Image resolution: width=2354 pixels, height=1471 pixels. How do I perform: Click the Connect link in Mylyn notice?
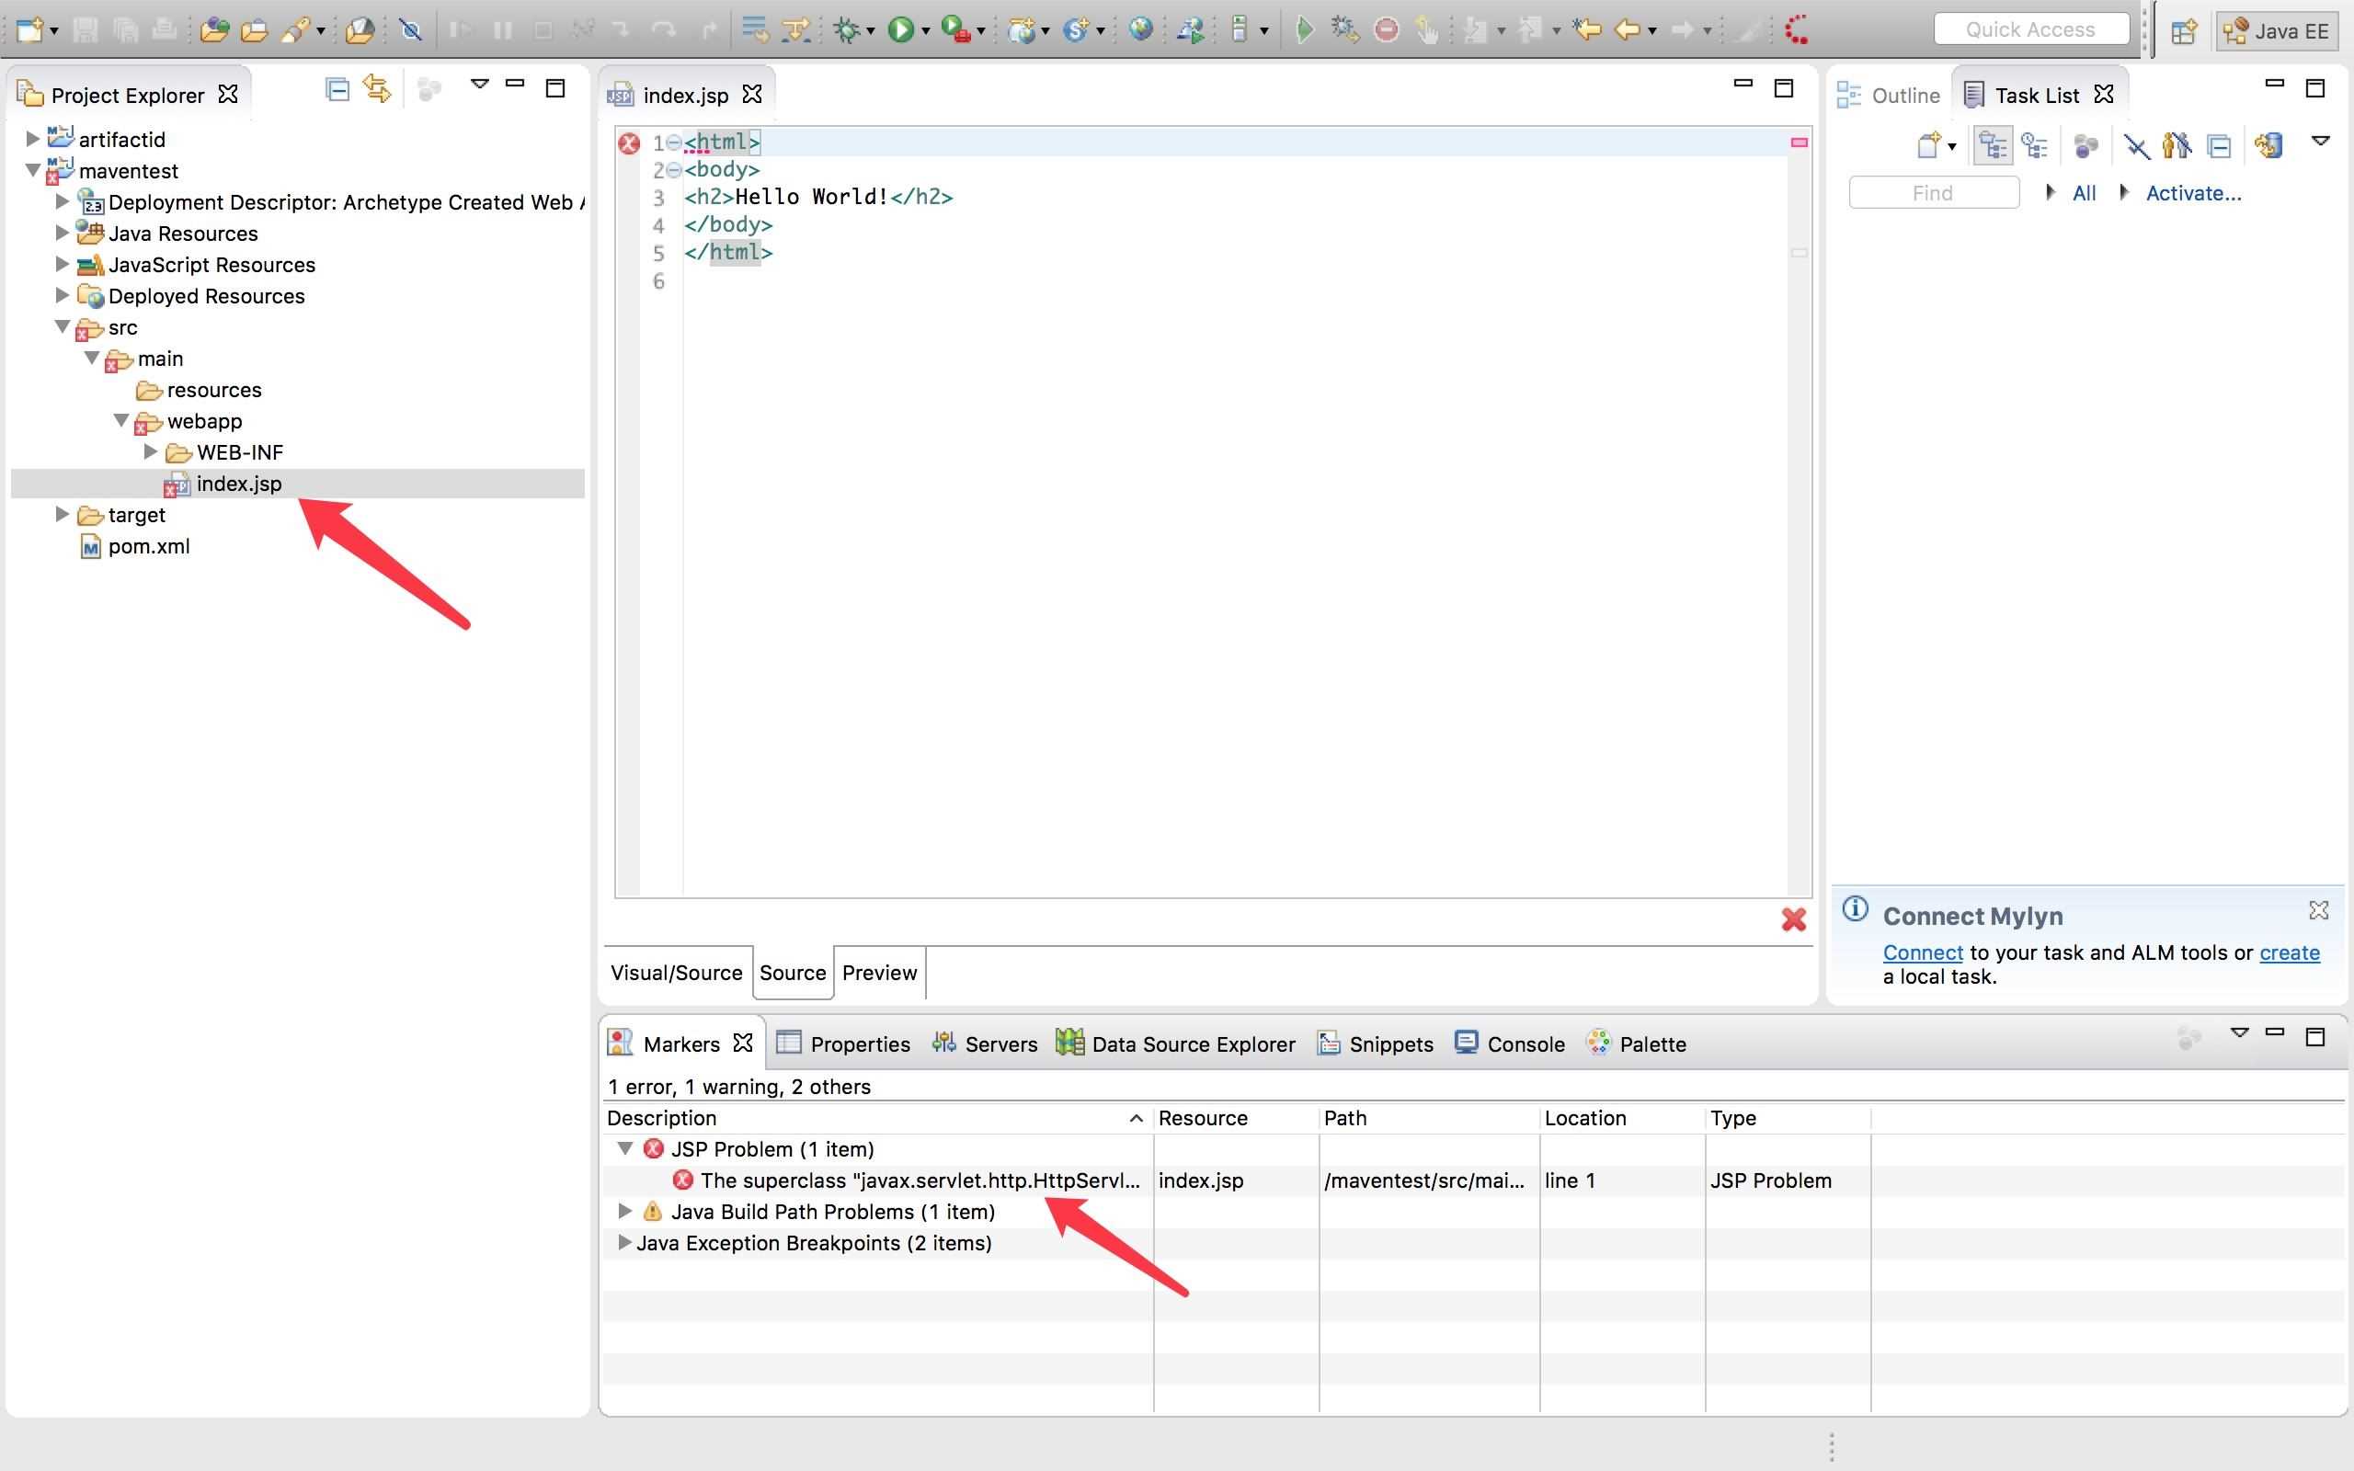tap(1922, 952)
